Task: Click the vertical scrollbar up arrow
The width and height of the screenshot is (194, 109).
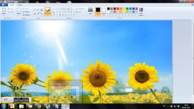Action: coord(193,21)
